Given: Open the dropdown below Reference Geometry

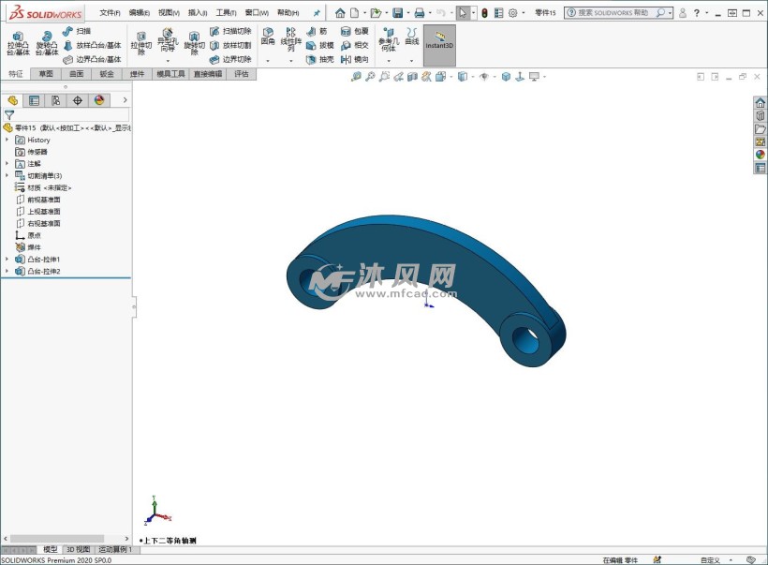Looking at the screenshot, I should tap(389, 61).
